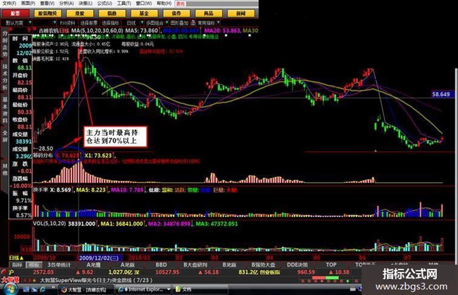Select the DDE决策 template tab
The image size is (458, 295).
(298, 265)
